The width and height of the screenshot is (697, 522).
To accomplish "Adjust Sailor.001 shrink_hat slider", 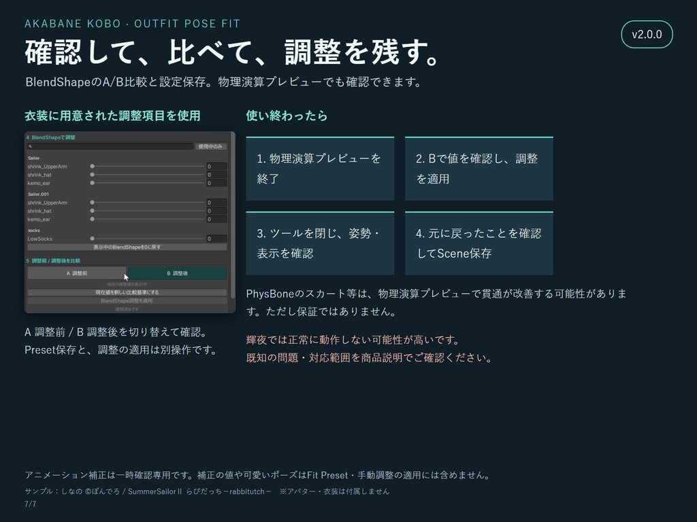I will point(148,211).
